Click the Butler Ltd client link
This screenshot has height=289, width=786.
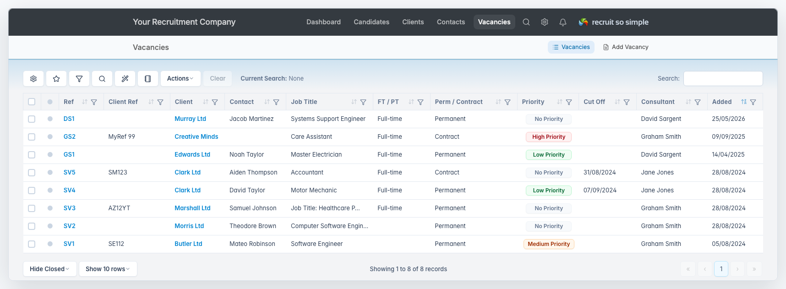[x=188, y=244]
